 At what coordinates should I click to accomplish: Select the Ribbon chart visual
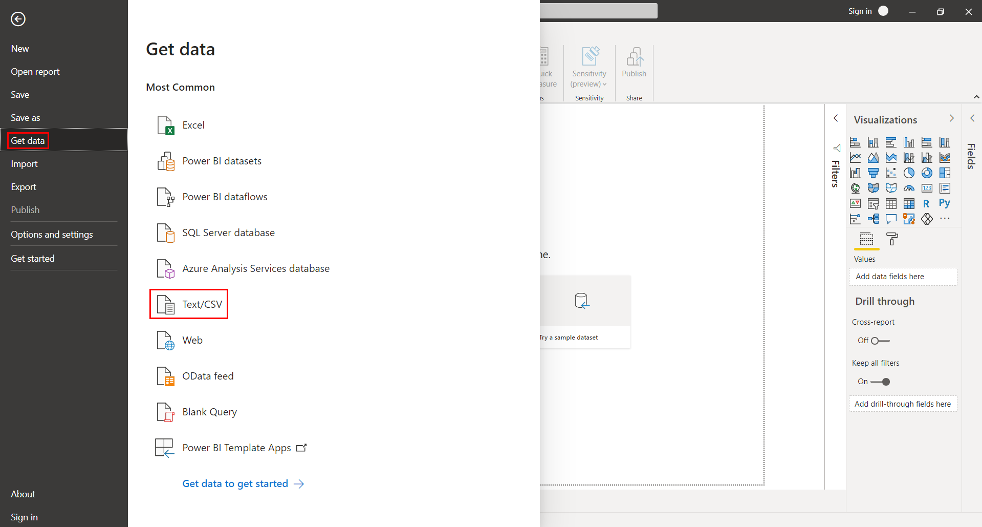click(945, 158)
